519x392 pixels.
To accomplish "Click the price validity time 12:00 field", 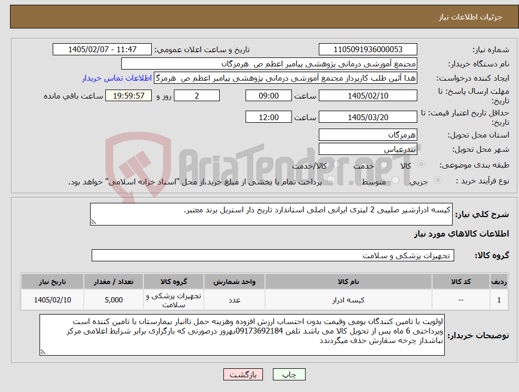I will pos(268,117).
